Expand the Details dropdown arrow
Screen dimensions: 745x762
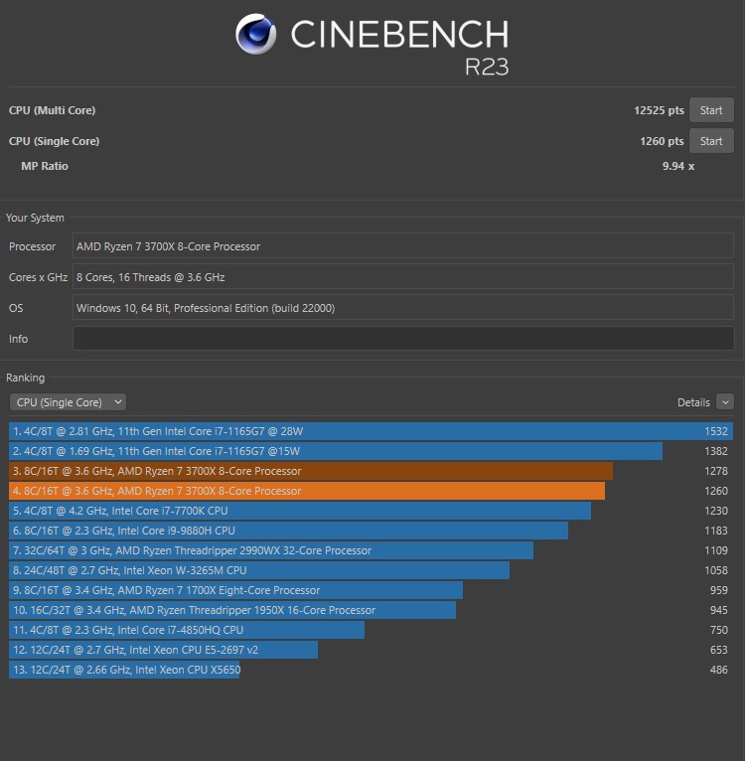click(x=725, y=402)
